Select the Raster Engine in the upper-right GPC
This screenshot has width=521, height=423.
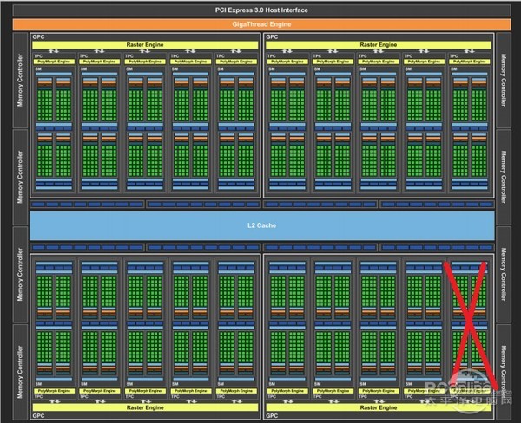click(378, 43)
